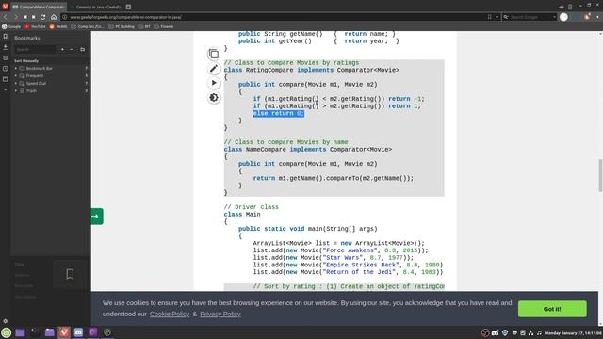
Task: Create new bookmark folder icon
Action: (82, 50)
